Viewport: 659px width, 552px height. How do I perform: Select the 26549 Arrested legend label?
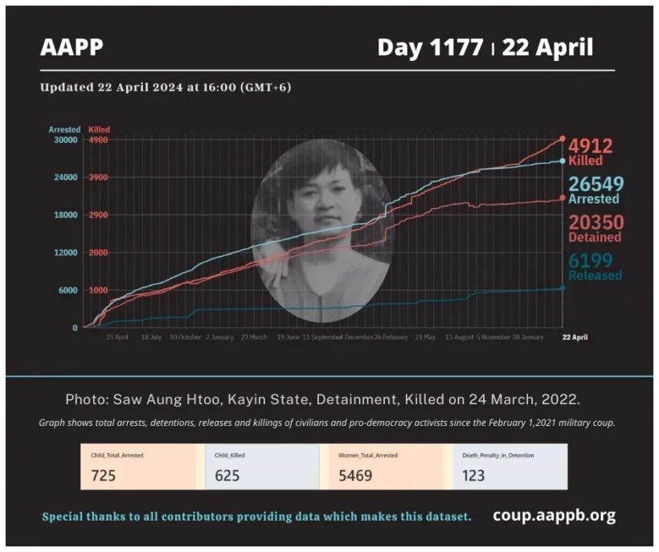click(596, 190)
